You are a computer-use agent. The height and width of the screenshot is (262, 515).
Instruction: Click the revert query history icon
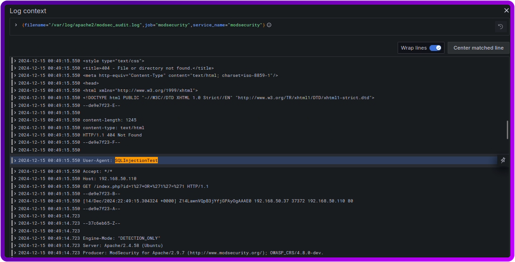[500, 26]
